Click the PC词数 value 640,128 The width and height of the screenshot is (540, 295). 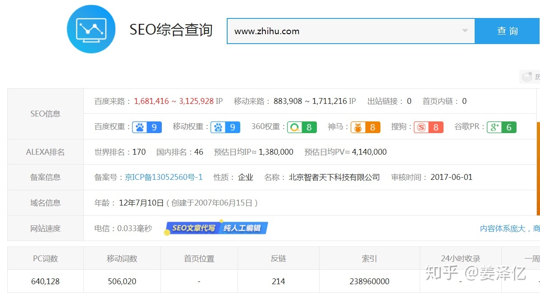point(46,282)
